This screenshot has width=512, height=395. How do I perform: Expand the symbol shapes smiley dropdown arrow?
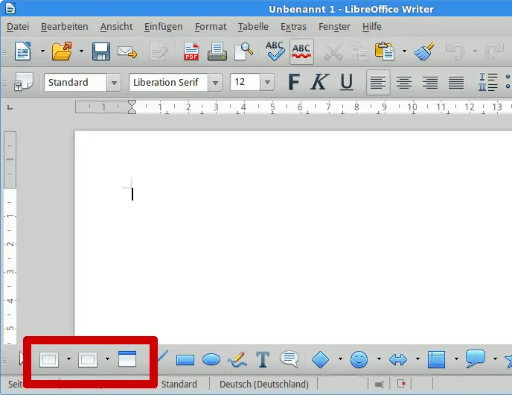(x=378, y=360)
